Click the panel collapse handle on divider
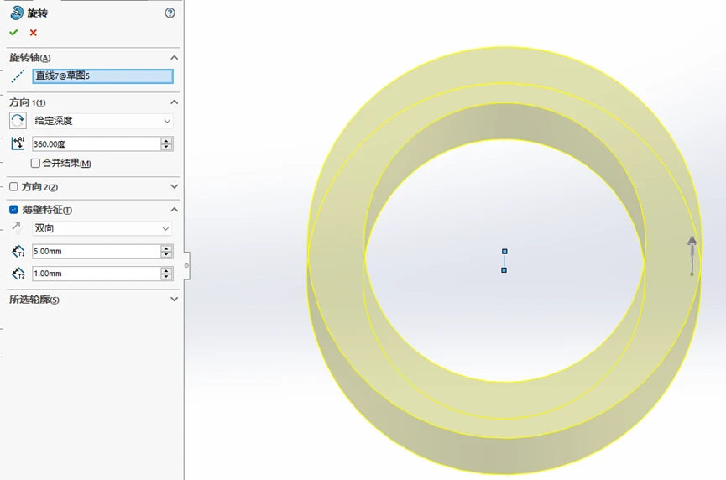 click(x=186, y=266)
